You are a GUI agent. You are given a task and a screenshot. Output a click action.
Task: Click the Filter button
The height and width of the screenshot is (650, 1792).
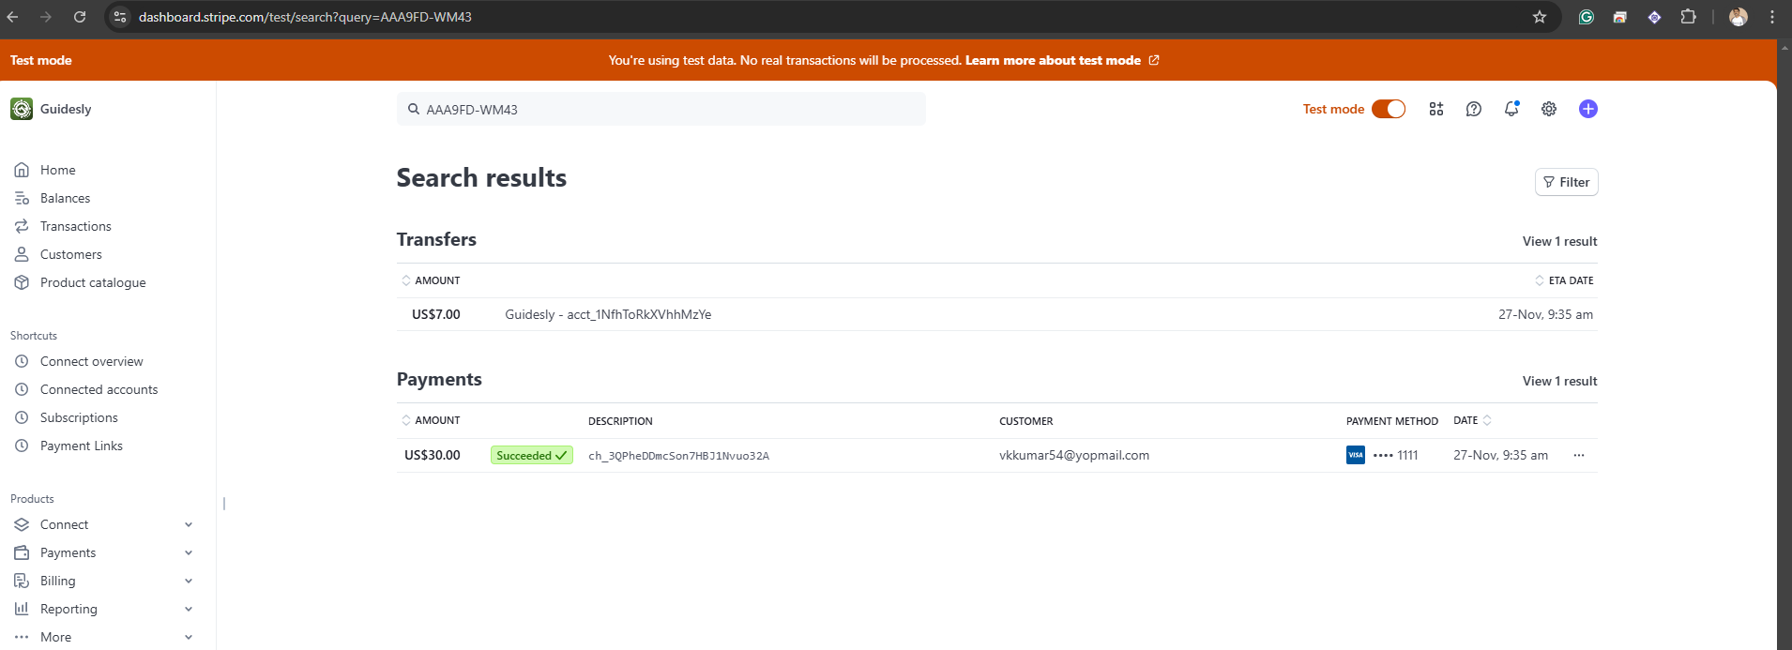pyautogui.click(x=1566, y=182)
